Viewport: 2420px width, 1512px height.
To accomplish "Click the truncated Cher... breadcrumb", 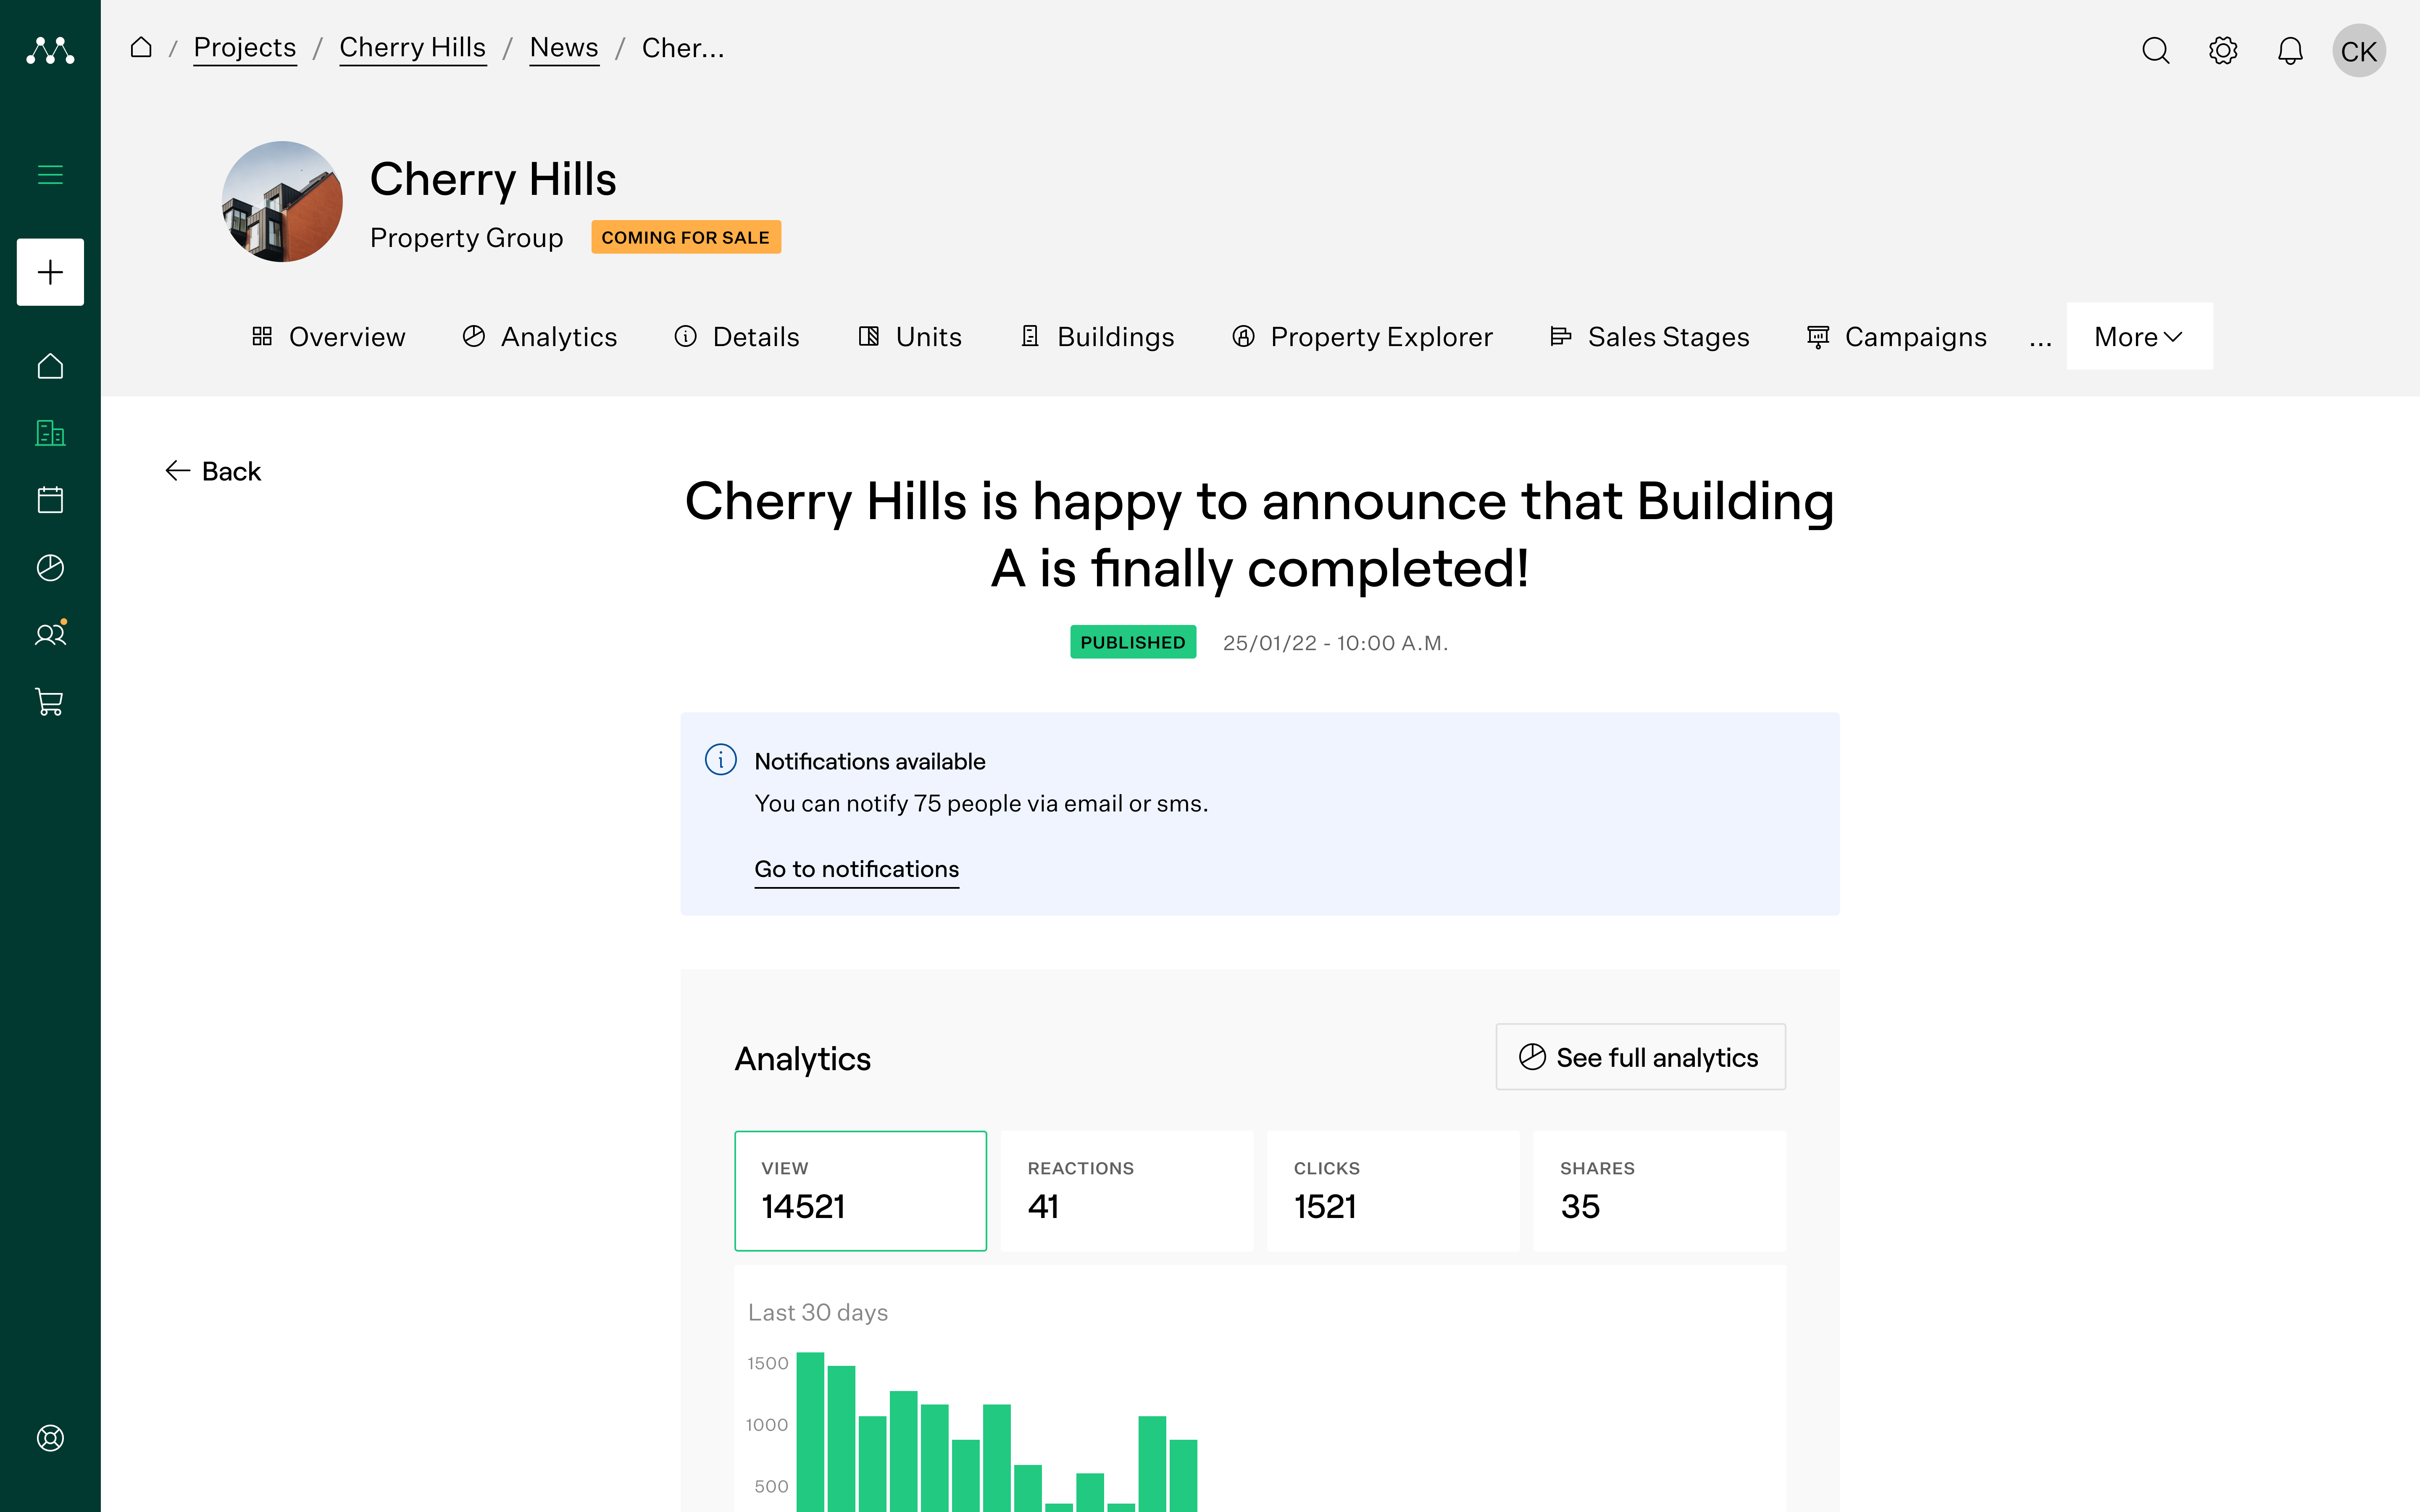I will [683, 47].
